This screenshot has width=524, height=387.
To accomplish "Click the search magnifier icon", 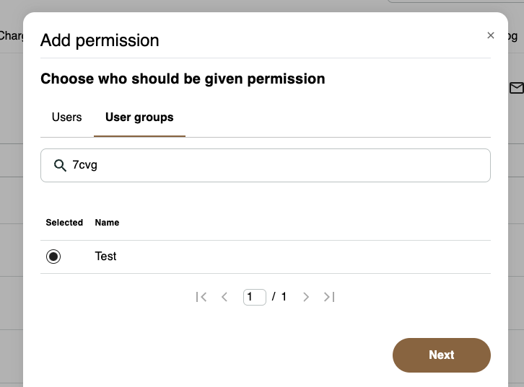I will (x=61, y=166).
